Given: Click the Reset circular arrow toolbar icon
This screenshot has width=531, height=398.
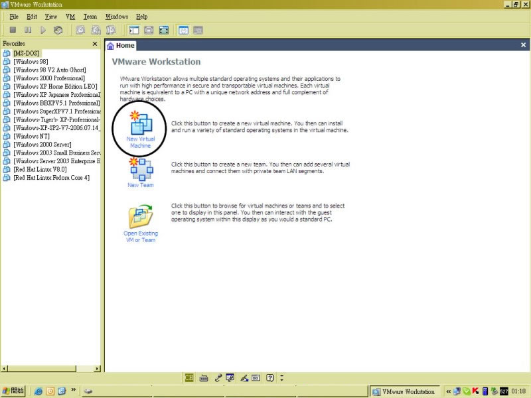Looking at the screenshot, I should pyautogui.click(x=58, y=30).
